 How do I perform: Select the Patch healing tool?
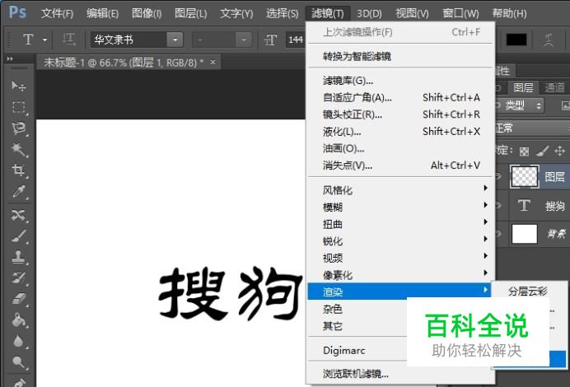(x=18, y=215)
